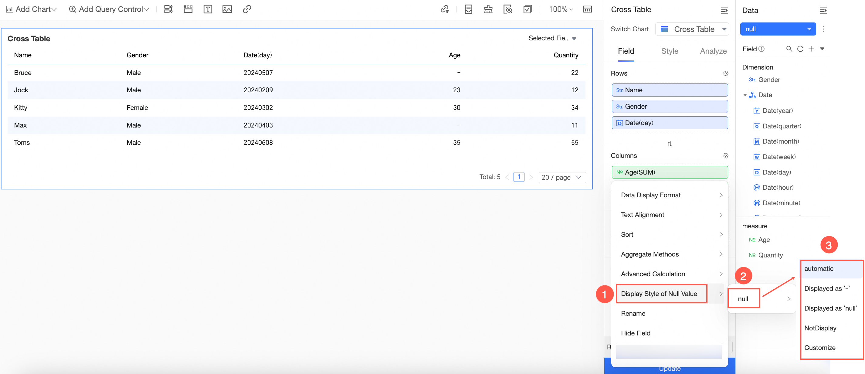This screenshot has height=374, width=865.
Task: Switch to the Analyze tab
Action: point(713,51)
